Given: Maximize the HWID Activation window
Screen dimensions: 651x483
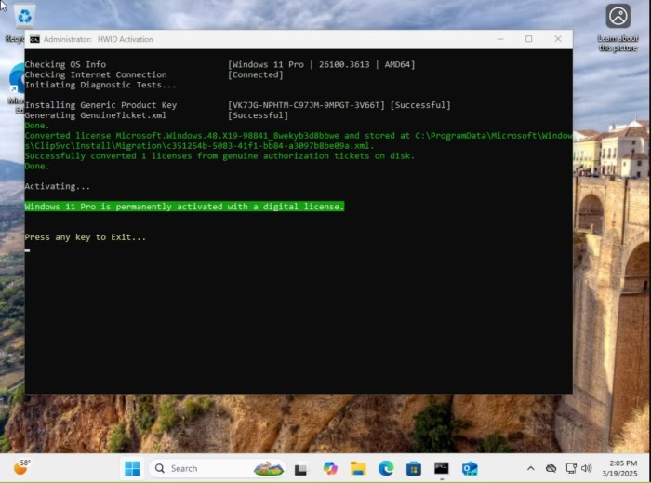Looking at the screenshot, I should pos(528,39).
